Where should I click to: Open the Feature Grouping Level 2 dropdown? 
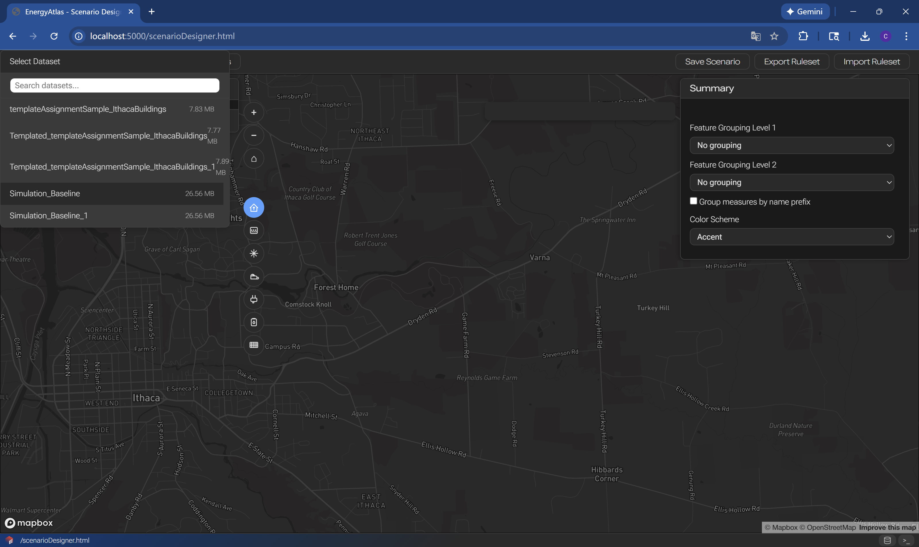tap(791, 182)
